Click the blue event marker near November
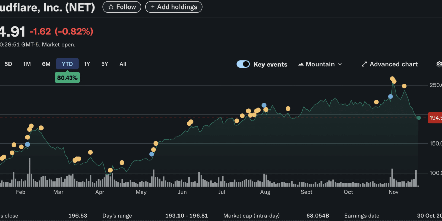This screenshot has height=221, width=442. tap(390, 97)
